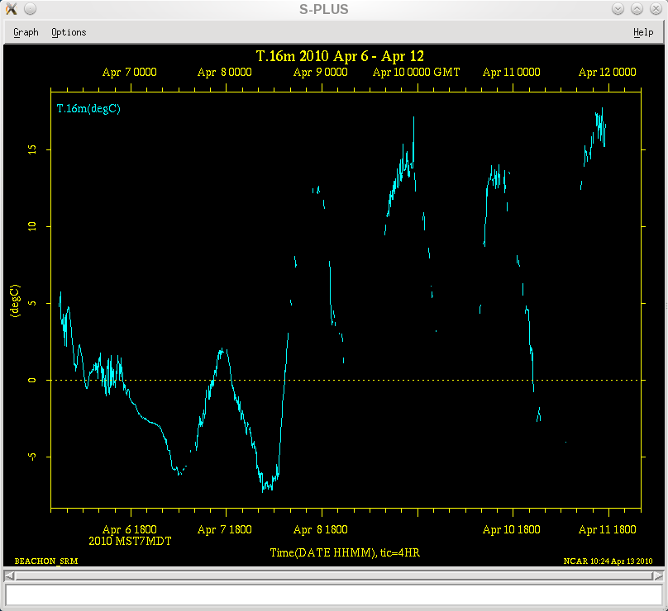Click the horizontal scrollbar track
Screen dimensions: 668x611
click(x=334, y=575)
